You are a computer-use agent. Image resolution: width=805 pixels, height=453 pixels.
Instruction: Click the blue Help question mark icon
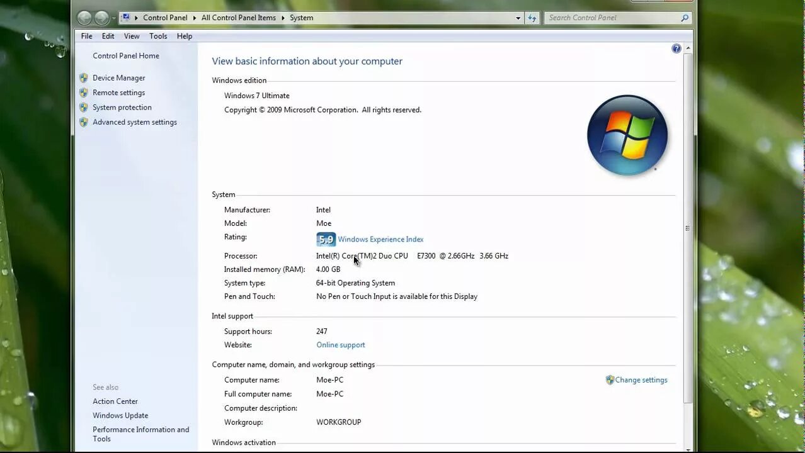tap(677, 48)
